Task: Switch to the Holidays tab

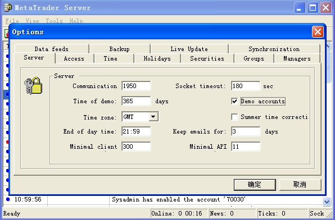Action: [157, 58]
